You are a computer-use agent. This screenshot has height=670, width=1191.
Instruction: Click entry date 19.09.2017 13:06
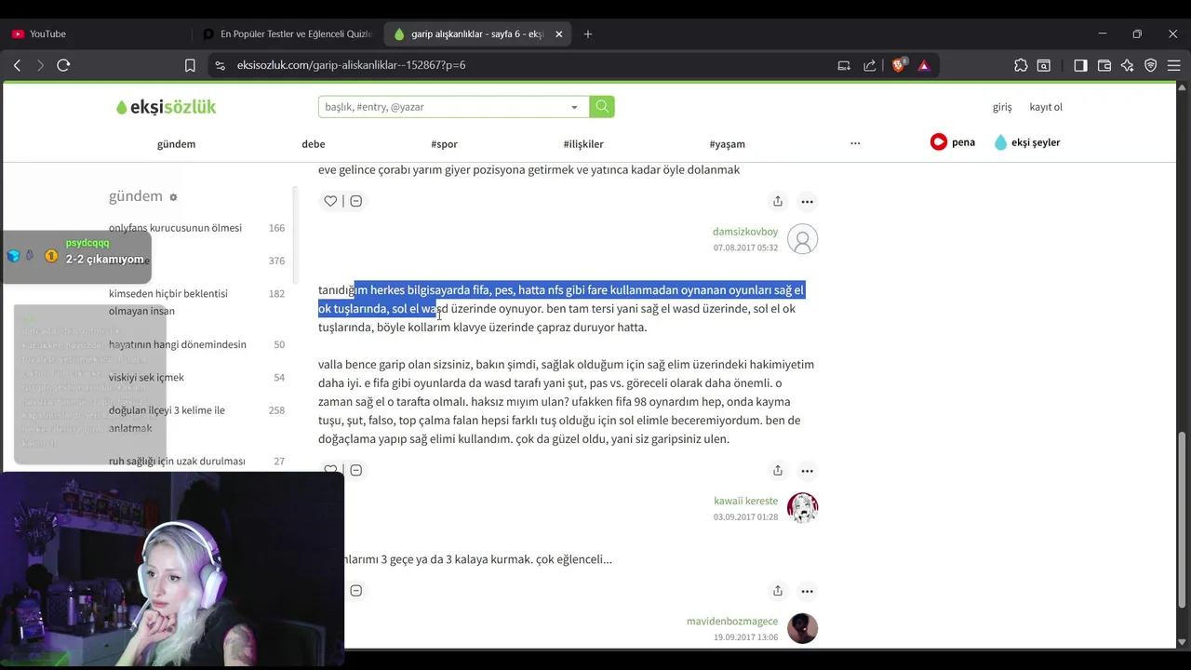(745, 637)
